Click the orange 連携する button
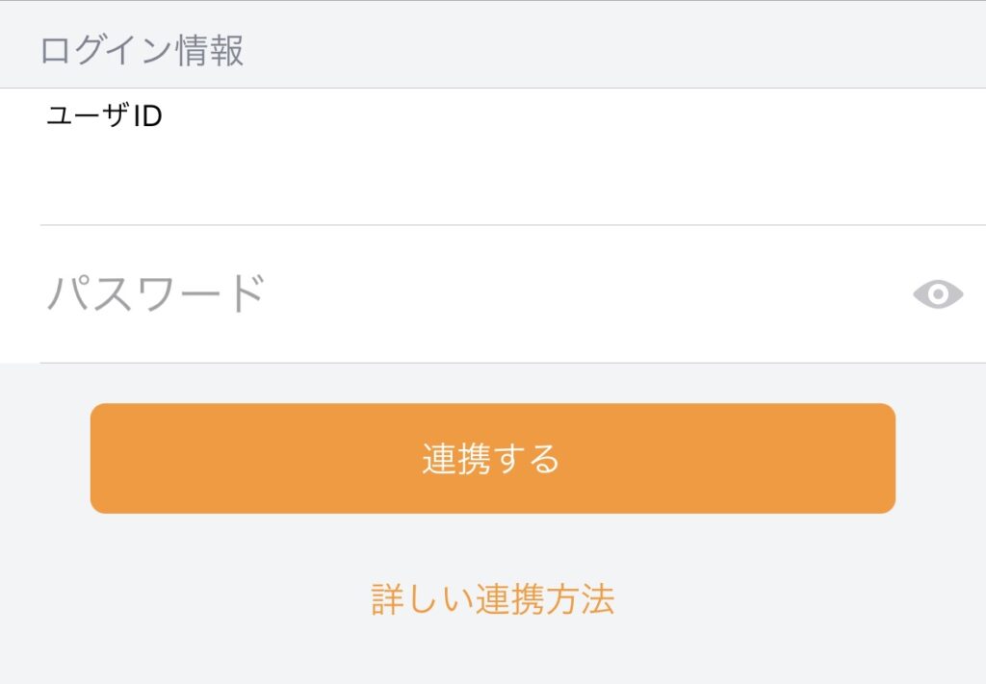Screen dimensions: 986x684 click(x=492, y=458)
